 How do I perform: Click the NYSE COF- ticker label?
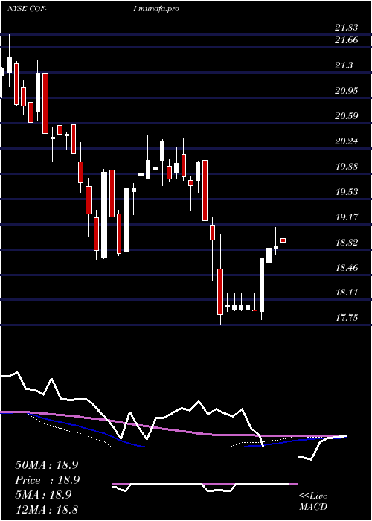pos(28,9)
